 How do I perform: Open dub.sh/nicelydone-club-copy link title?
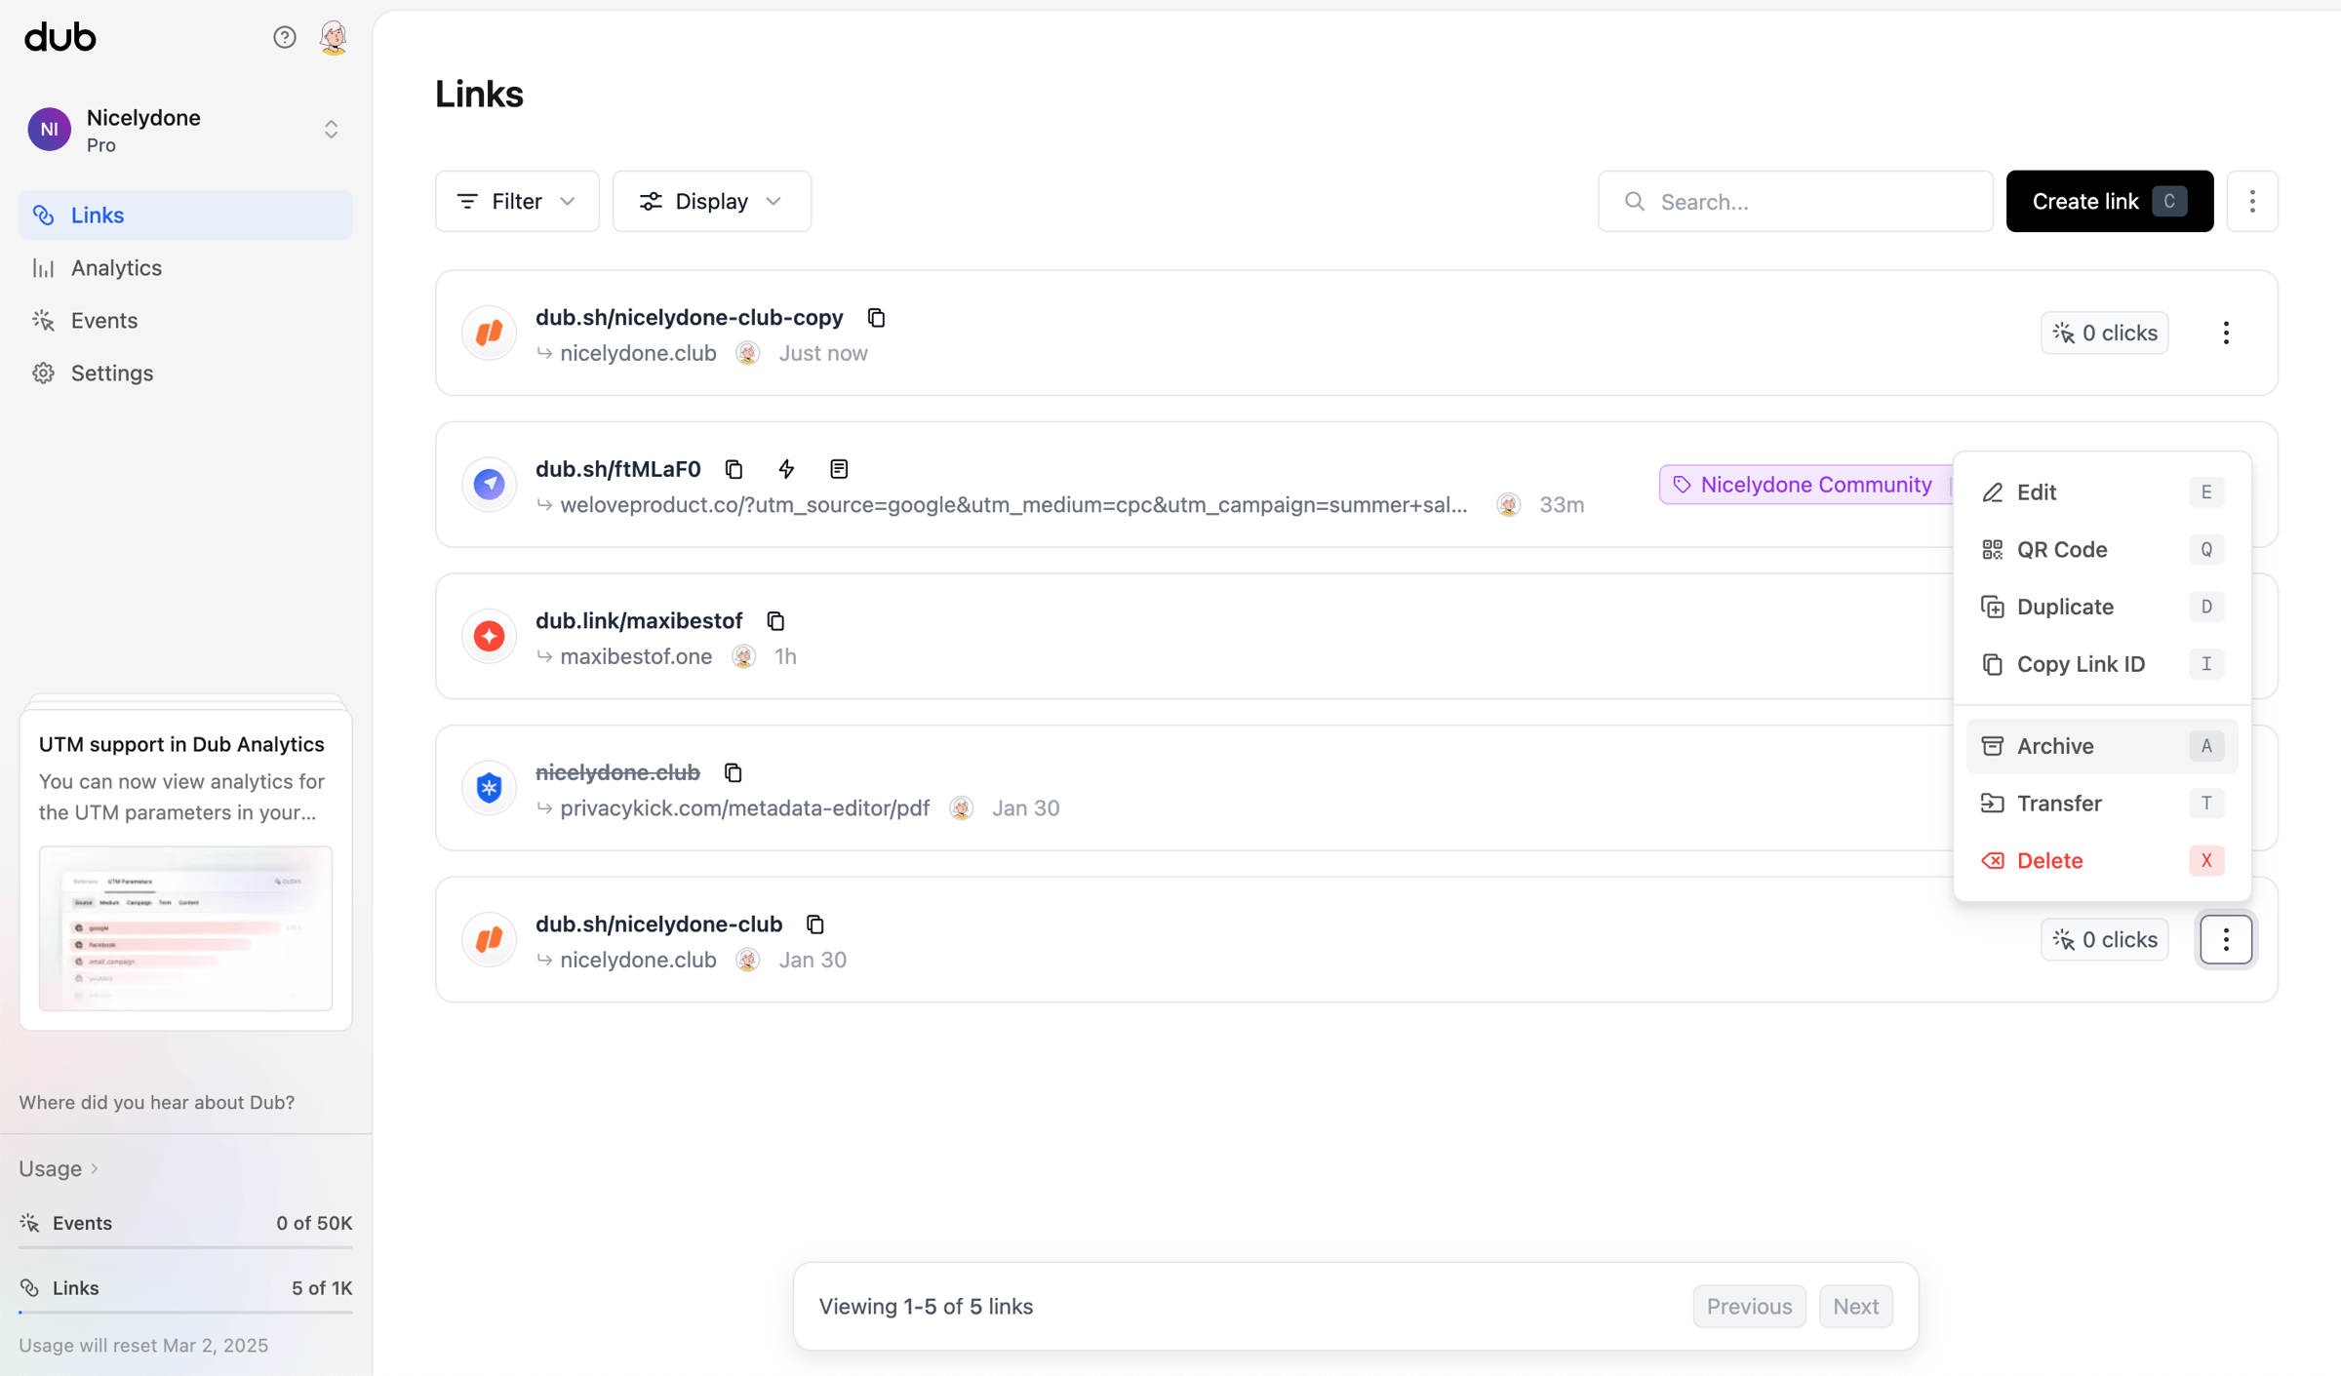point(690,318)
